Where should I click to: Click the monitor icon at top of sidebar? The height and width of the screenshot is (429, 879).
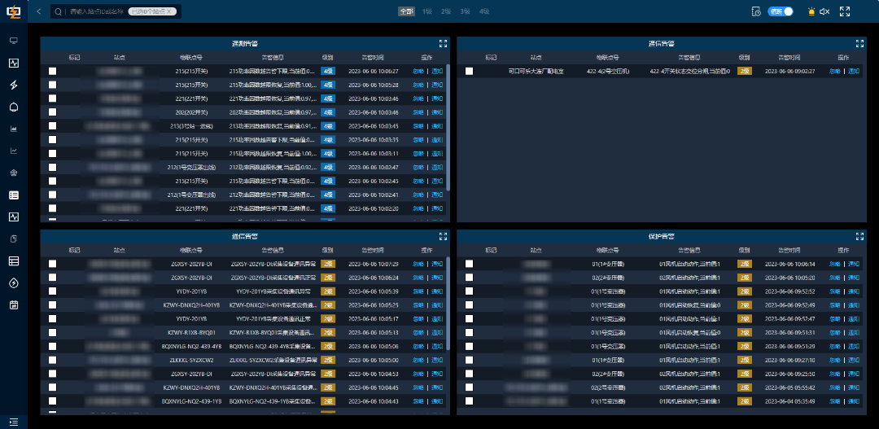[14, 41]
